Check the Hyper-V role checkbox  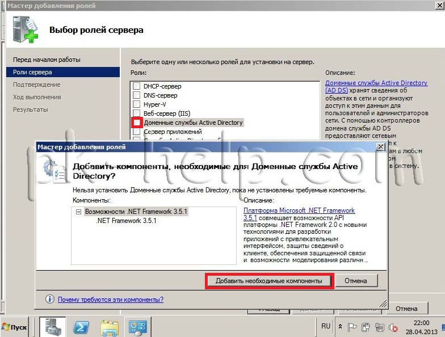click(137, 104)
